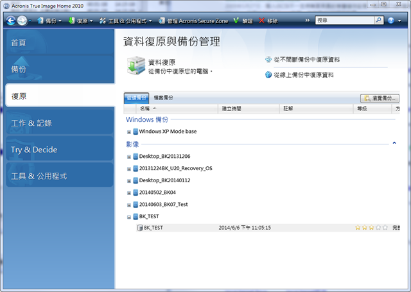This screenshot has width=411, height=292.
Task: Click the disk icon of BK_TEST child row
Action: click(140, 228)
